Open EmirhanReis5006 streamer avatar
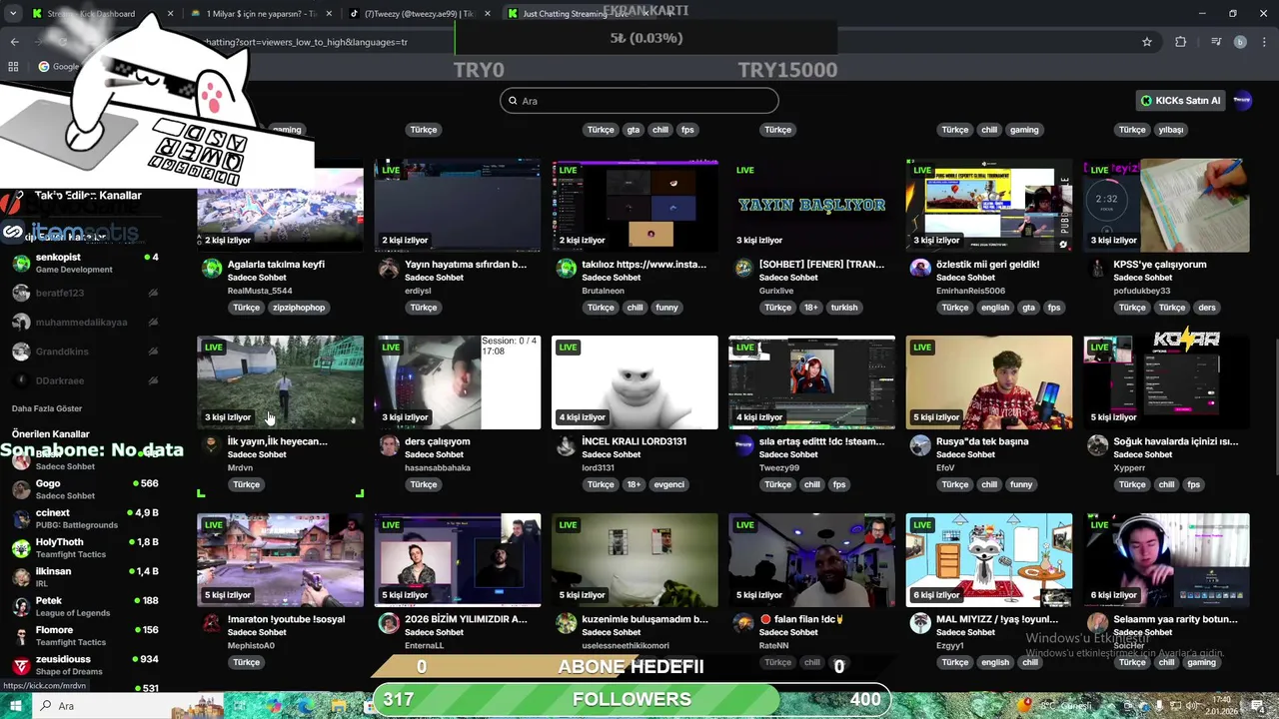1279x719 pixels. click(x=920, y=268)
